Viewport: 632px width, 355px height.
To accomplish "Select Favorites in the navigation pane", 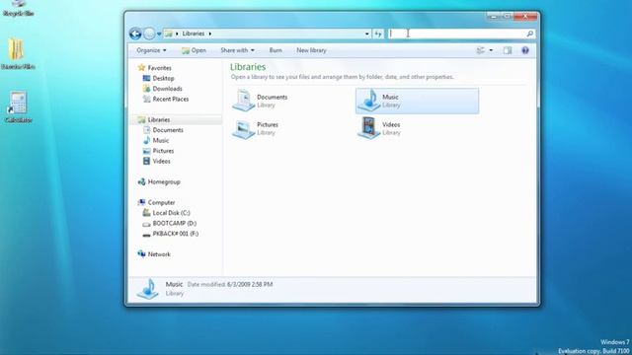I will pyautogui.click(x=159, y=68).
